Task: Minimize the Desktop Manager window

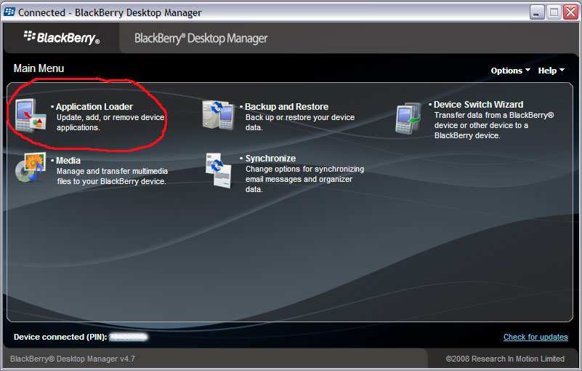Action: tap(537, 12)
